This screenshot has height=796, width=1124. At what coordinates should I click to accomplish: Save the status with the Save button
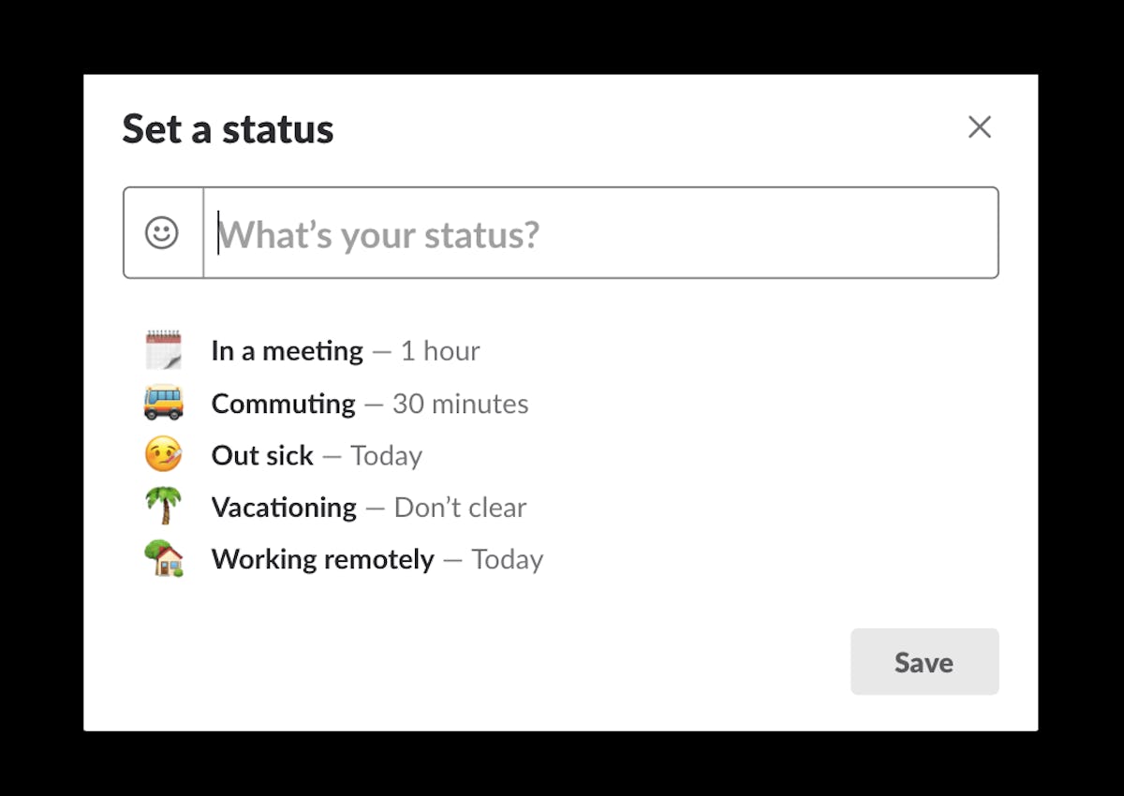924,662
